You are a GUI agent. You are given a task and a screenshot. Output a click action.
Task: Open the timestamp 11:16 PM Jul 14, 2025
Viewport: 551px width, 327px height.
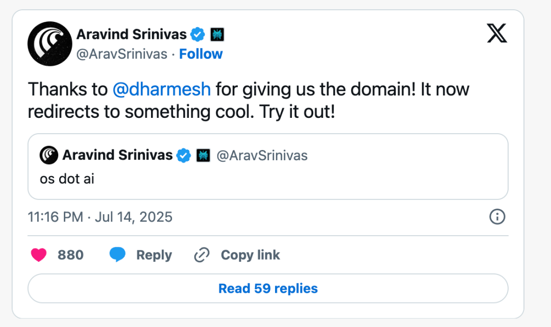pyautogui.click(x=100, y=217)
